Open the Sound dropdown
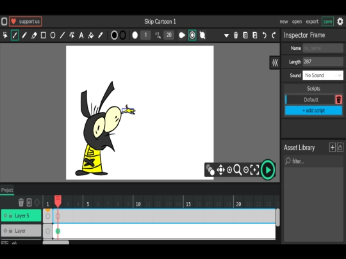This screenshot has width=346, height=259. coord(323,75)
